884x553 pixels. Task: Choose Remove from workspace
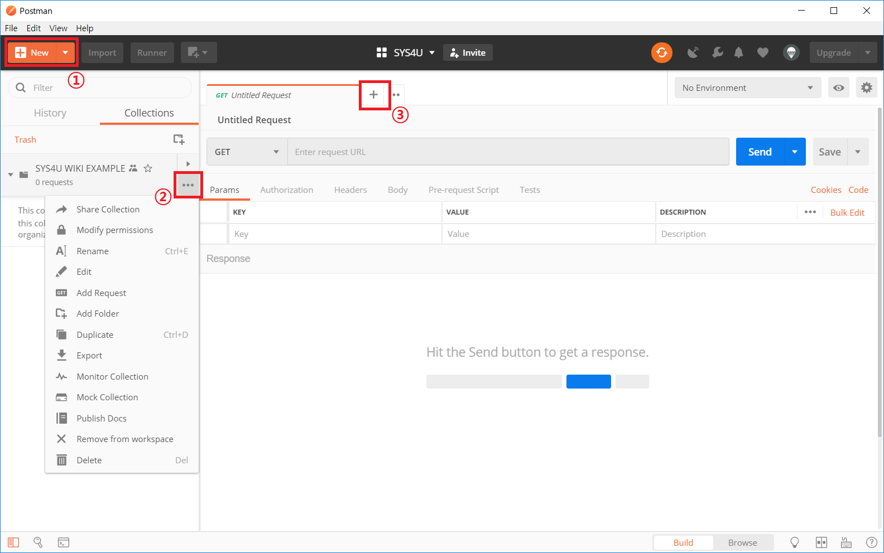(122, 439)
